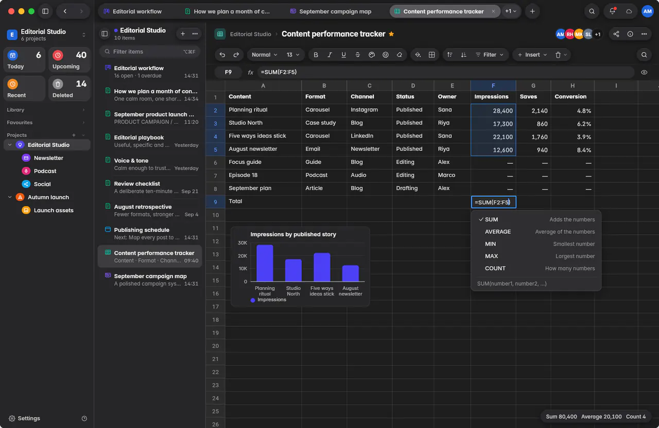Image resolution: width=659 pixels, height=428 pixels.
Task: Collapse the Autumn launch project
Action: pyautogui.click(x=10, y=197)
